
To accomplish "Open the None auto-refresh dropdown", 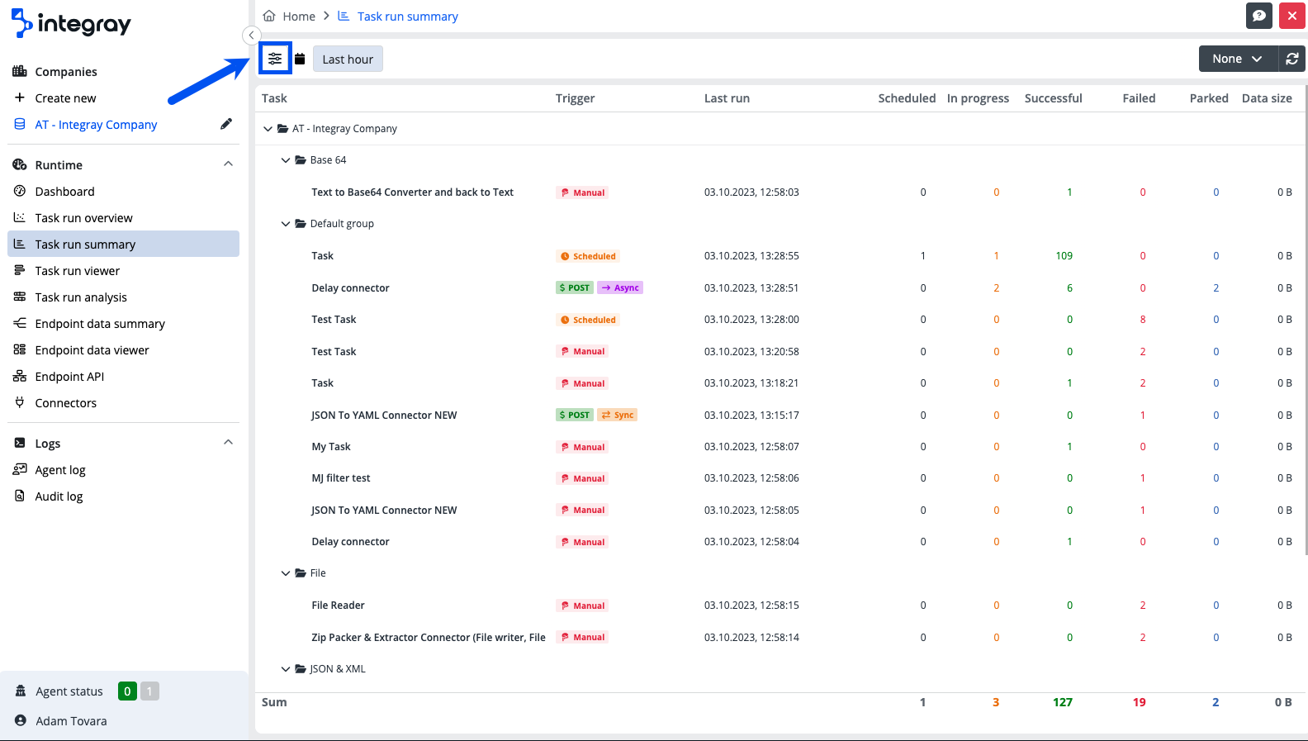I will [1238, 59].
